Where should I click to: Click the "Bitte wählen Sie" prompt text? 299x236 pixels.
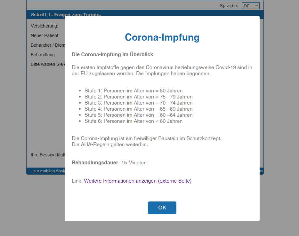(46, 64)
